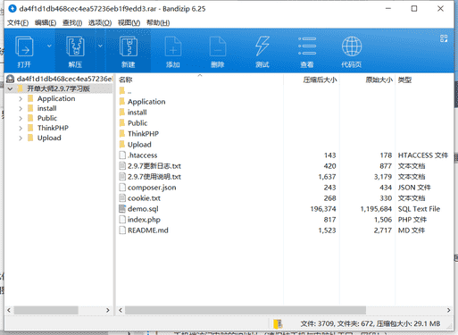Select the README.md file name
458x335 pixels.
(x=148, y=230)
